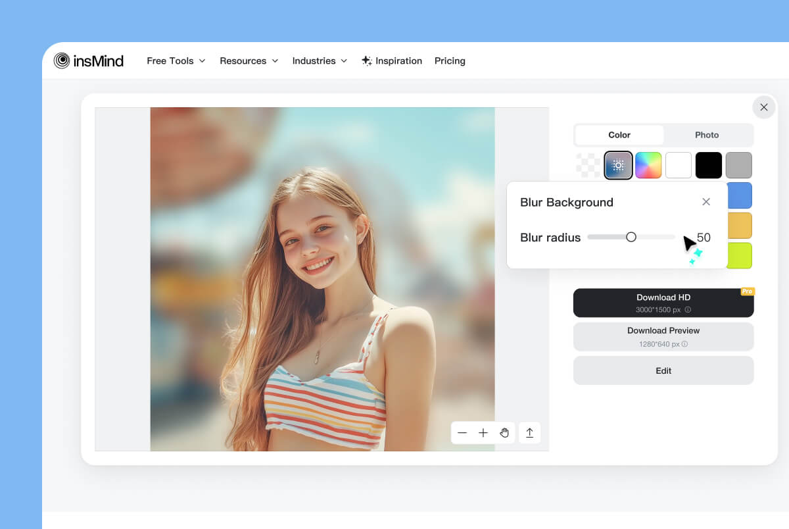
Task: Choose the black background swatch
Action: coord(709,165)
